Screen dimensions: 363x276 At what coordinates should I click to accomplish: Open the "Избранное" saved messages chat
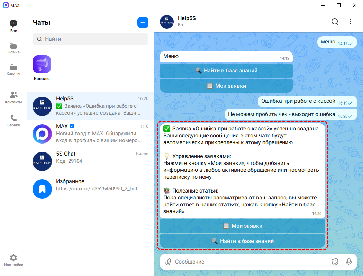[91, 189]
